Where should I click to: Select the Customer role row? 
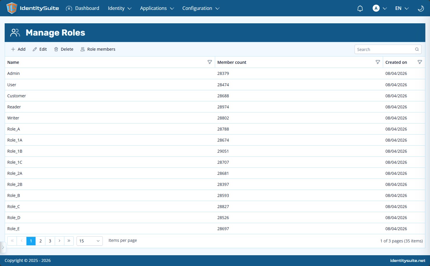coord(215,96)
